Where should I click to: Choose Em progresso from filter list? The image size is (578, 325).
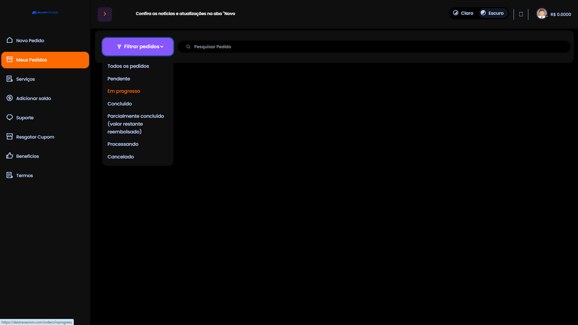pyautogui.click(x=124, y=91)
